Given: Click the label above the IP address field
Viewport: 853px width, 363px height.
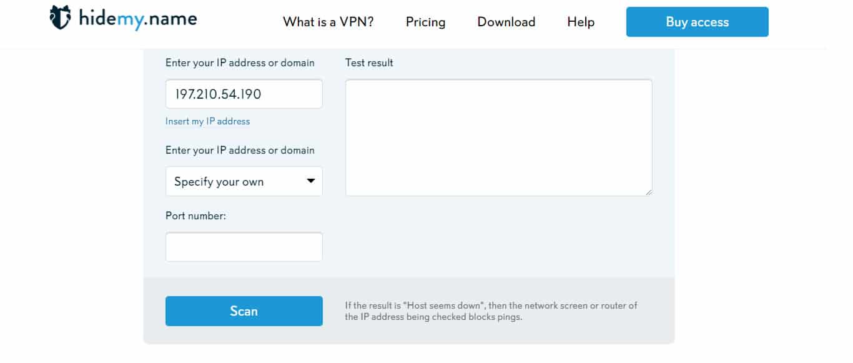Looking at the screenshot, I should 240,62.
